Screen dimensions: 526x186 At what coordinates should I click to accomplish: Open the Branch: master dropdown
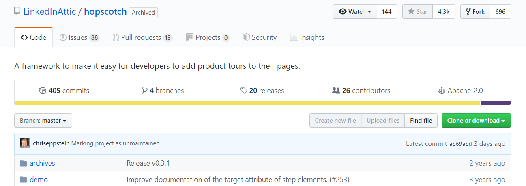click(43, 121)
